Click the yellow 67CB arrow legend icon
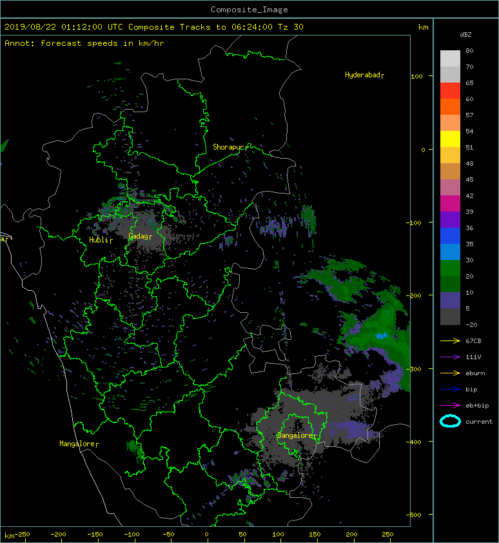499x543 pixels. click(x=450, y=341)
